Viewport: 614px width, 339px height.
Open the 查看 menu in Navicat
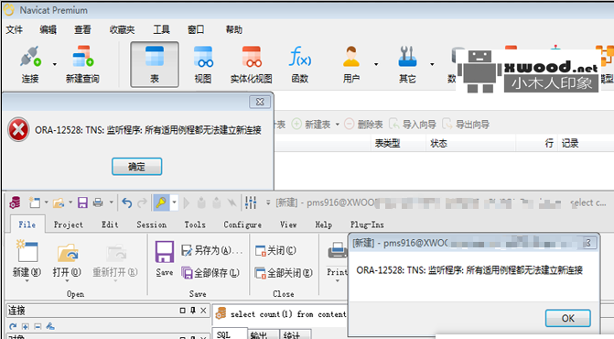[82, 29]
